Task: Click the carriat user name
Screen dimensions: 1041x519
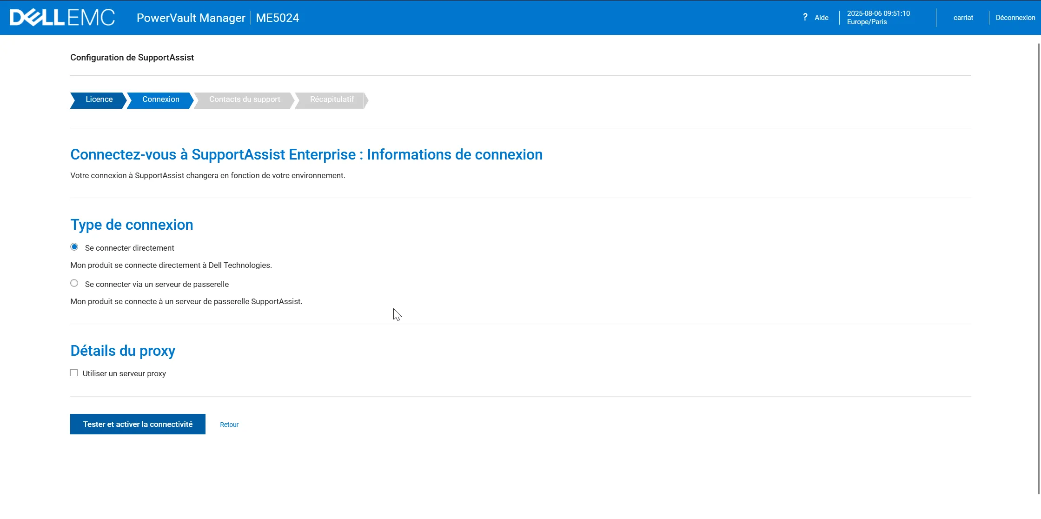Action: 963,18
